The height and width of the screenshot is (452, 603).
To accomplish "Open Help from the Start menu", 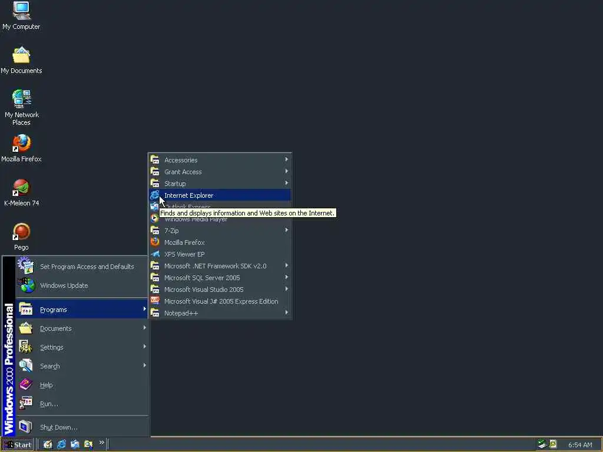I will (82, 385).
